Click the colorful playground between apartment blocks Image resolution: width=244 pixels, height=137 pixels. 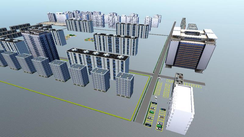pos(89,39)
